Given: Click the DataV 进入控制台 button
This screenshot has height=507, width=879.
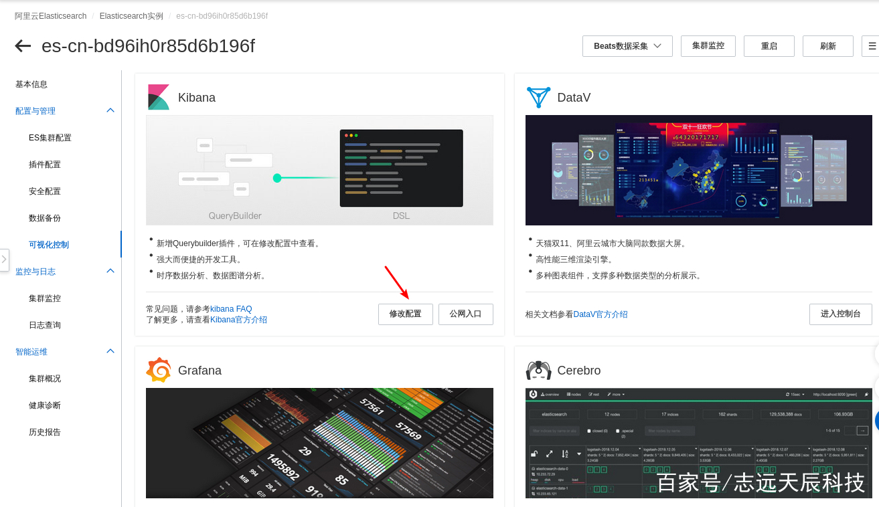Looking at the screenshot, I should 841,314.
